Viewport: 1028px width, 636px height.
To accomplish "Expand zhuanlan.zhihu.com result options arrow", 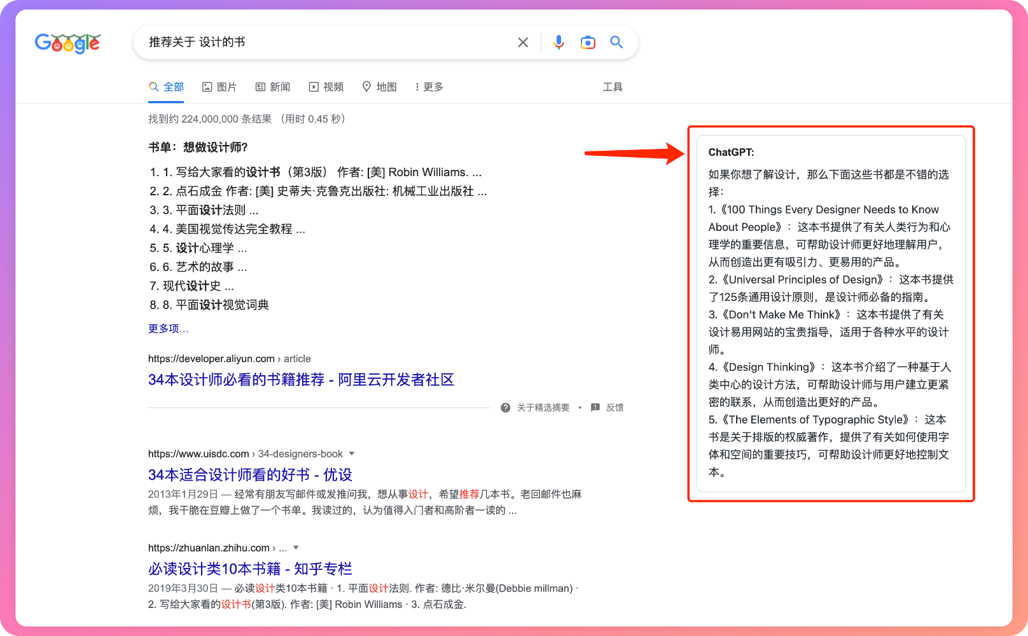I will tap(296, 548).
